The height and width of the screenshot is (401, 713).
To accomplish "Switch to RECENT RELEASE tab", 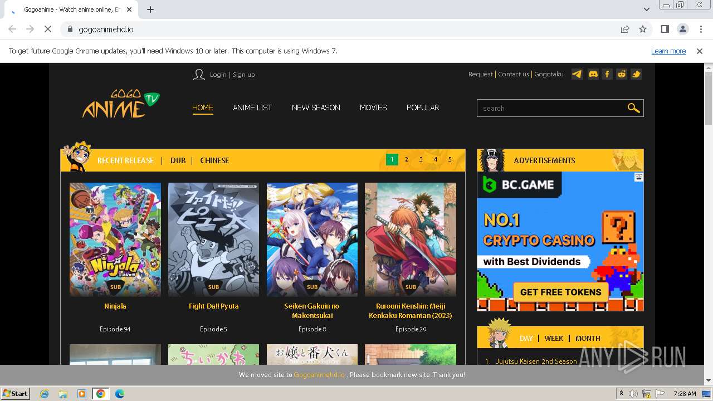I will 125,160.
